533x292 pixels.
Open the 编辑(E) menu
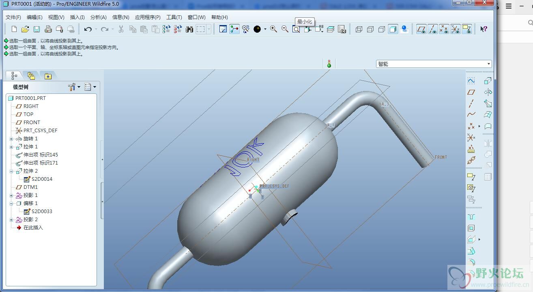(34, 17)
